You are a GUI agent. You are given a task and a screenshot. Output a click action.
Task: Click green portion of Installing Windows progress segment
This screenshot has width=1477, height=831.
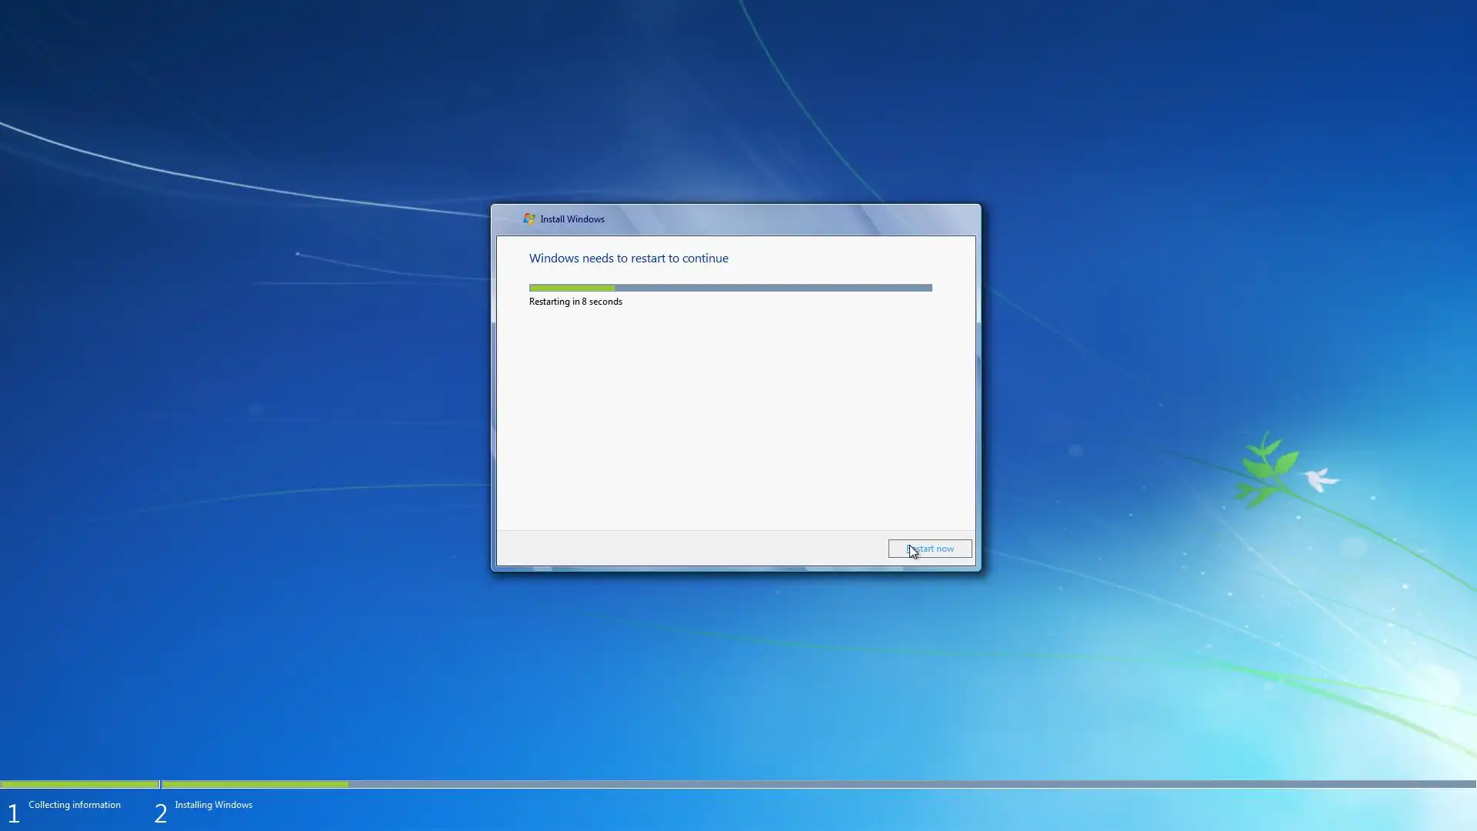255,784
